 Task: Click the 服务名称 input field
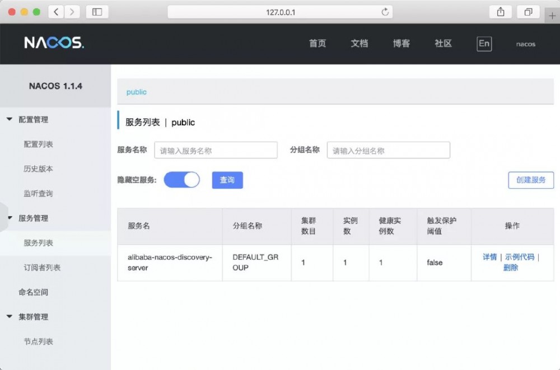216,151
